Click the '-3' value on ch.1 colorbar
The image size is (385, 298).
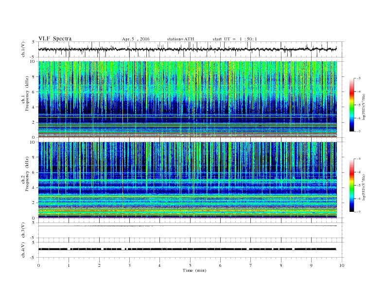coord(359,78)
